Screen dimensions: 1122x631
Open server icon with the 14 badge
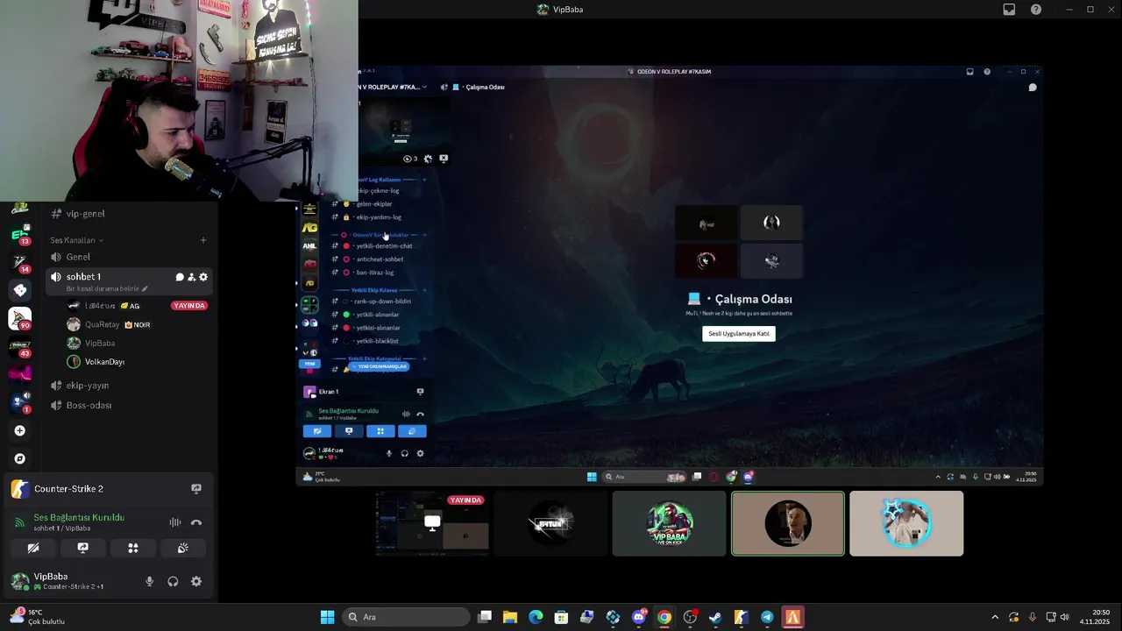point(20,264)
